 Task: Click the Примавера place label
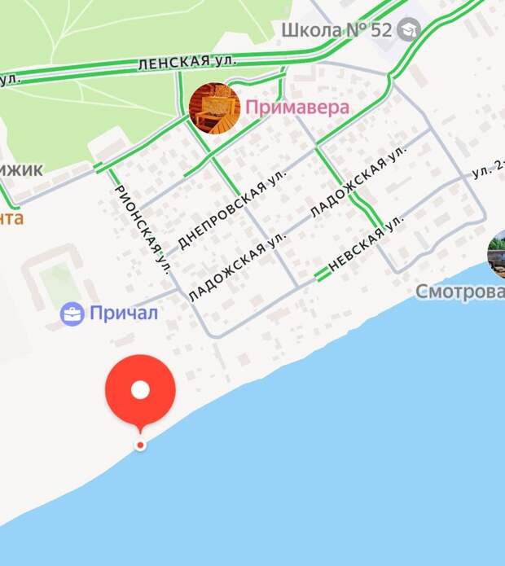(x=297, y=107)
